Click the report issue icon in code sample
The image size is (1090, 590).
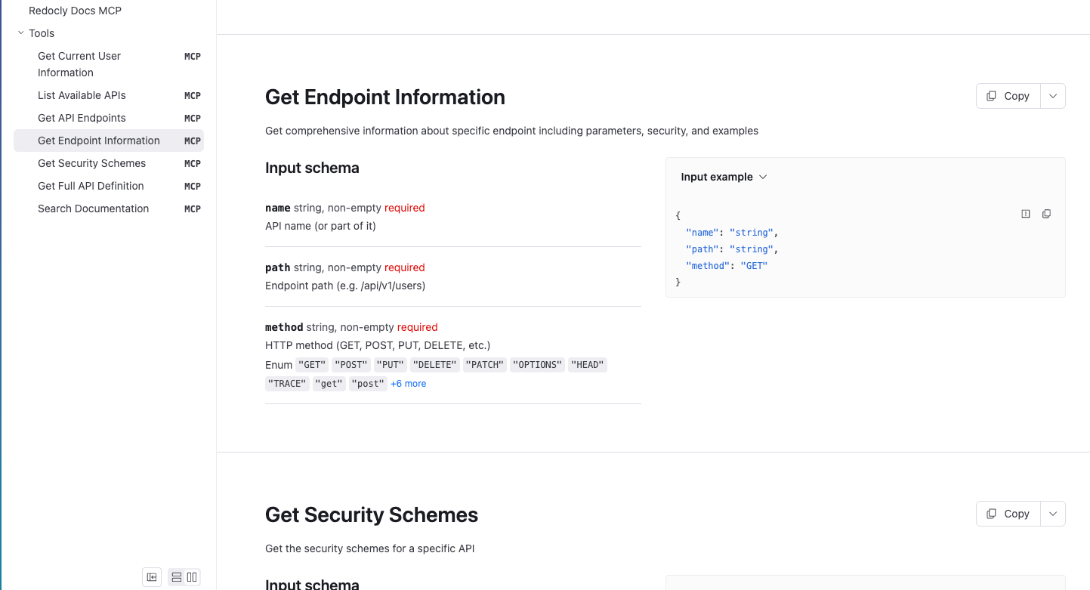pyautogui.click(x=1026, y=214)
